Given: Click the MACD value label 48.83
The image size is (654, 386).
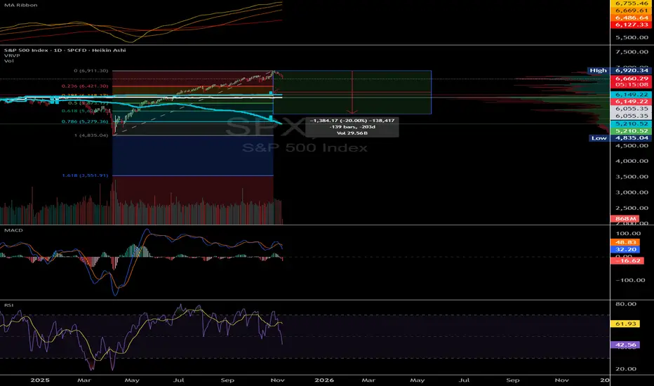Looking at the screenshot, I should pos(624,240).
